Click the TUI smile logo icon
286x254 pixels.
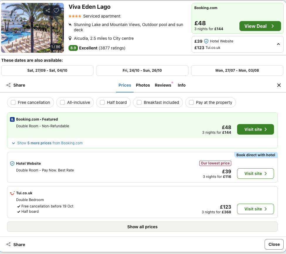(x=12, y=193)
